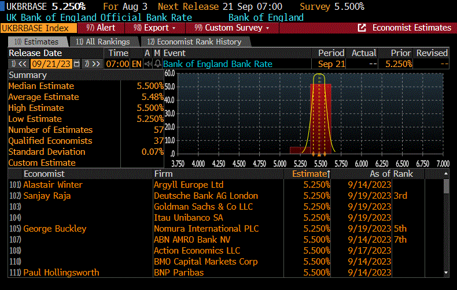This screenshot has width=457, height=290.
Task: Click the BNP Paribas firm name
Action: coord(179,273)
